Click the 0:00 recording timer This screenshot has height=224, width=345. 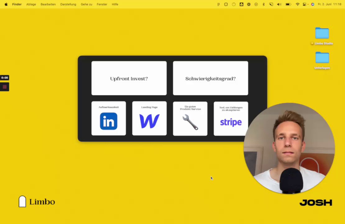(5, 77)
